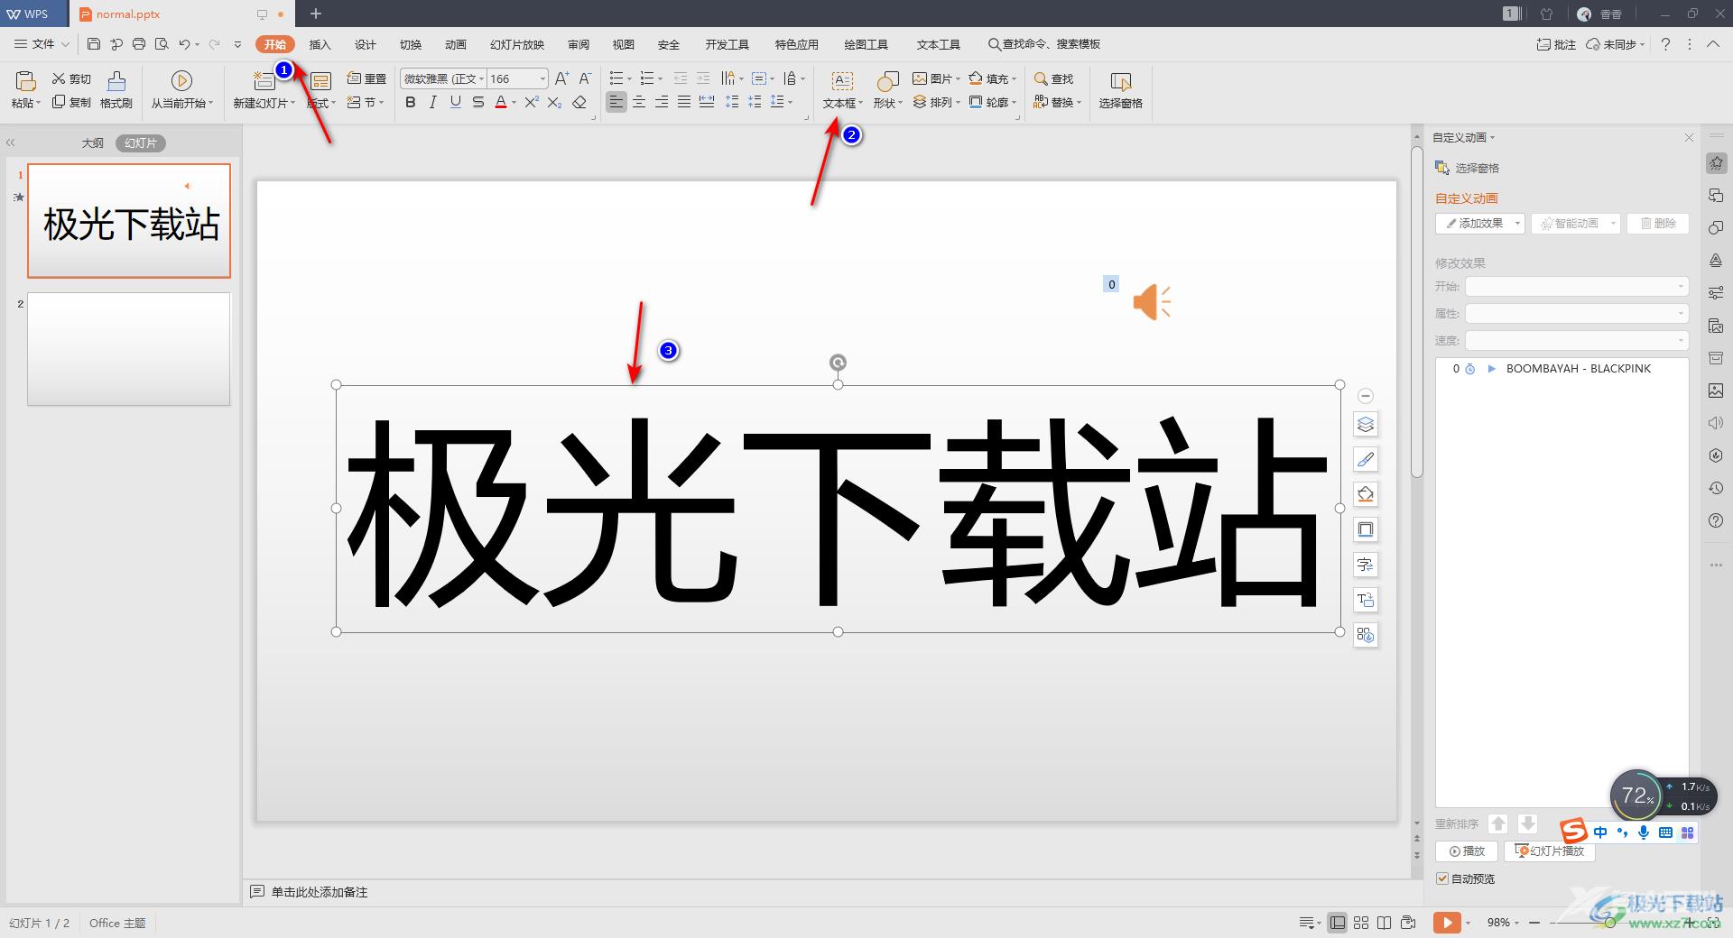
Task: Click the Reset (重置) button
Action: tap(366, 78)
